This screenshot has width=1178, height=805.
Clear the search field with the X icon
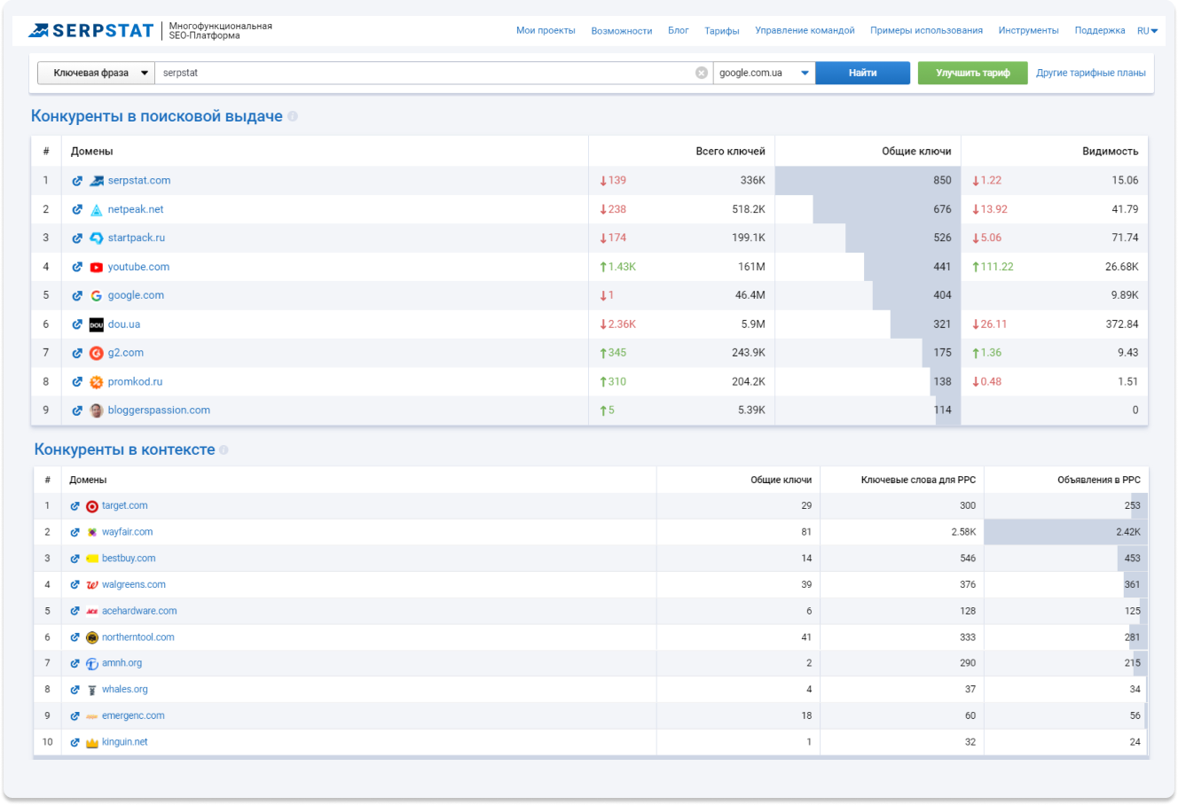(x=702, y=73)
